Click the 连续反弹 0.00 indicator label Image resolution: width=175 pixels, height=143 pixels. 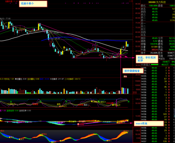click(x=25, y=111)
